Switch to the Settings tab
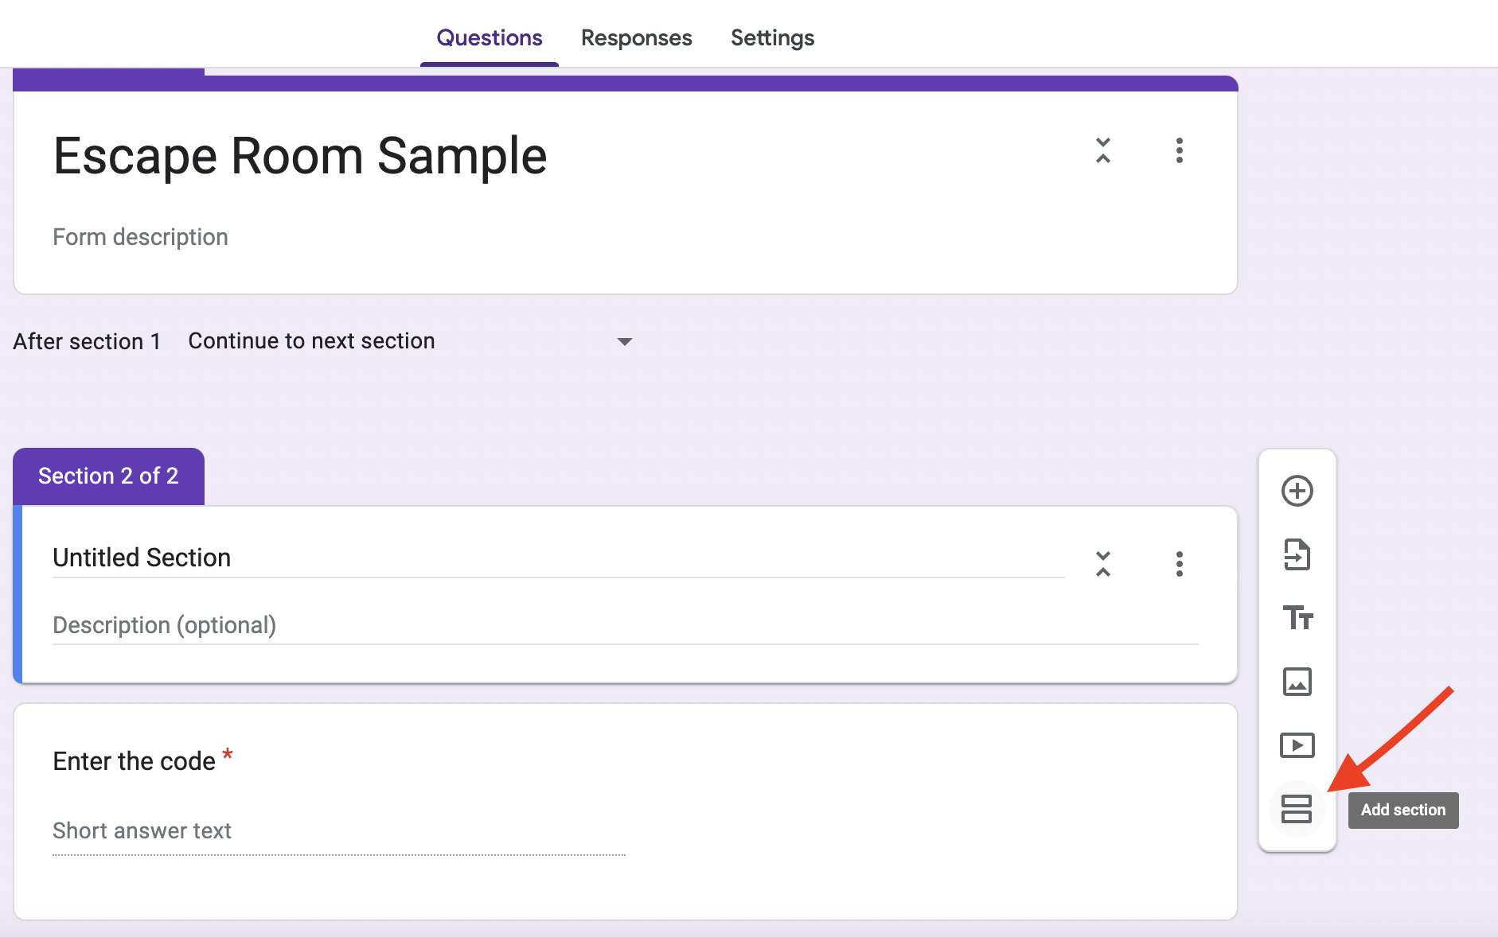 pos(772,37)
